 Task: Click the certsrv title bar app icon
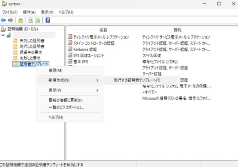tap(4, 3)
